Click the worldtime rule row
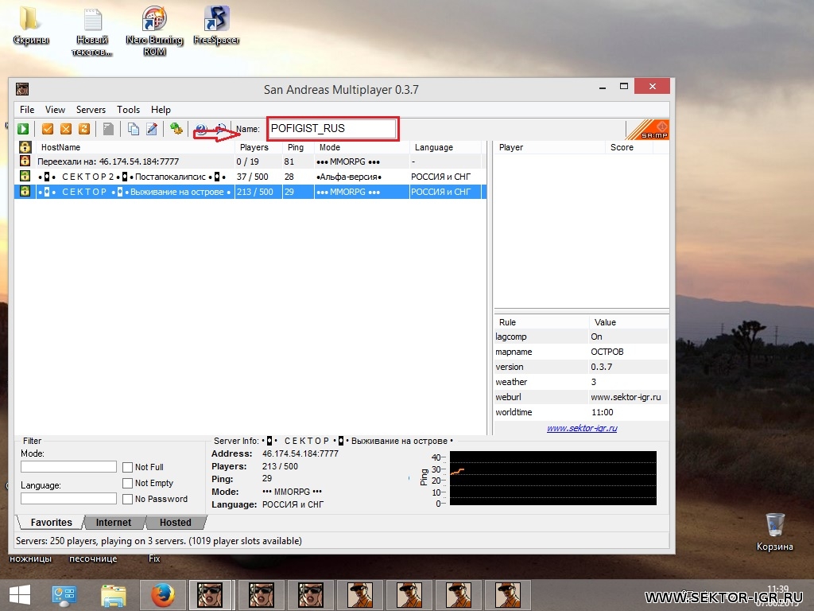This screenshot has width=814, height=611. point(581,412)
